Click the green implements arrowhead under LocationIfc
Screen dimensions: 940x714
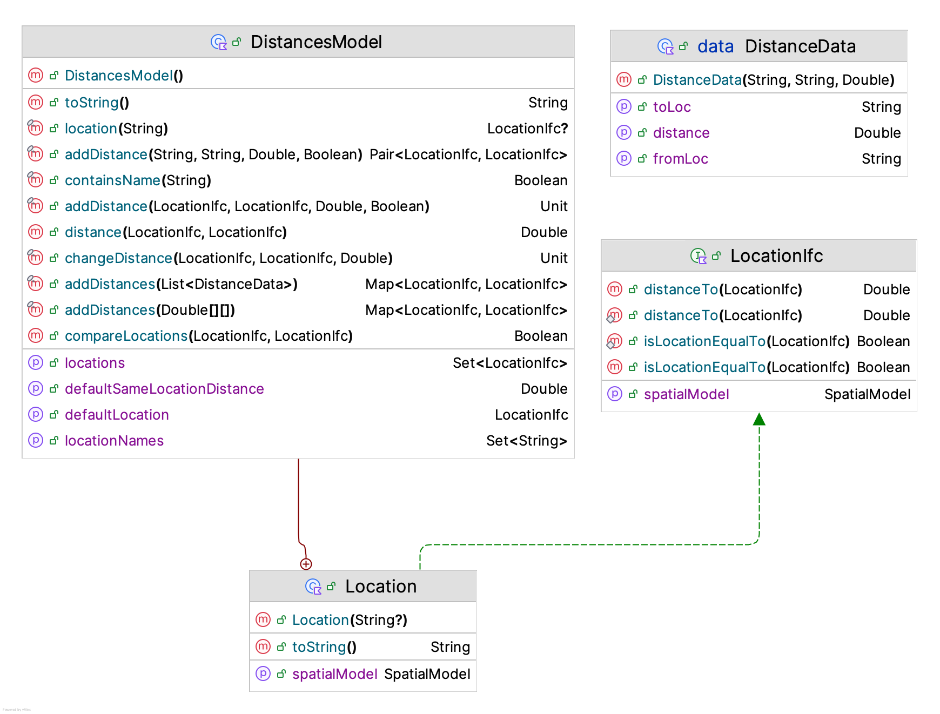coord(759,419)
